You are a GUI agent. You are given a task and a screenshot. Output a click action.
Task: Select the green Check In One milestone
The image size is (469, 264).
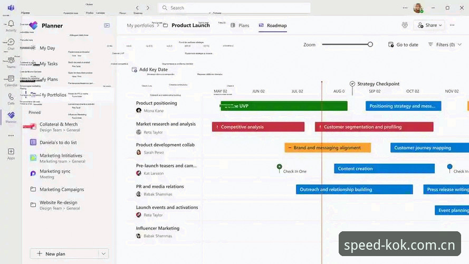280,167
